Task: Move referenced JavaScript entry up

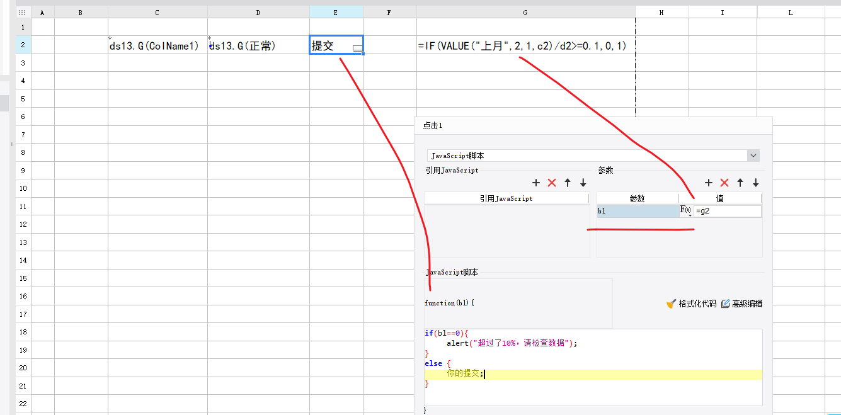Action: click(568, 183)
